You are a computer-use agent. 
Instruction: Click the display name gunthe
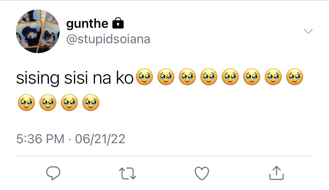click(87, 23)
